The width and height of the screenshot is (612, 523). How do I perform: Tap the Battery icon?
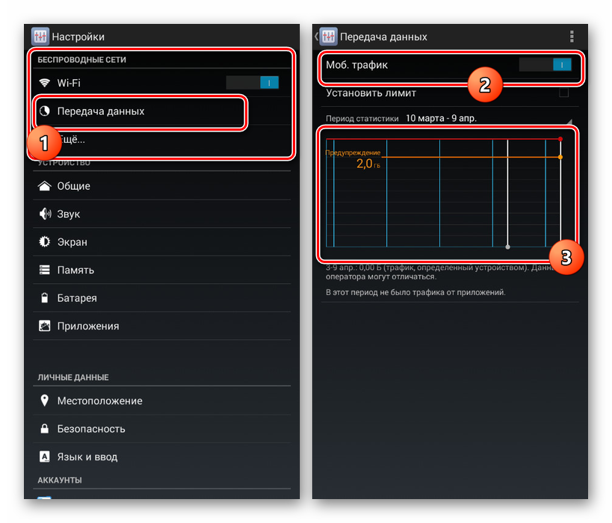(44, 298)
